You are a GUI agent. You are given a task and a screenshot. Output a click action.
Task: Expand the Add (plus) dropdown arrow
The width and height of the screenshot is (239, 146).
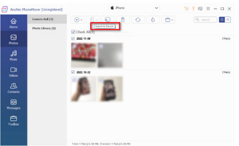click(x=82, y=20)
